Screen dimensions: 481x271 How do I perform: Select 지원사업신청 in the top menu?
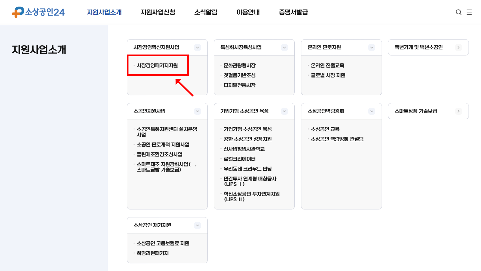pos(157,12)
